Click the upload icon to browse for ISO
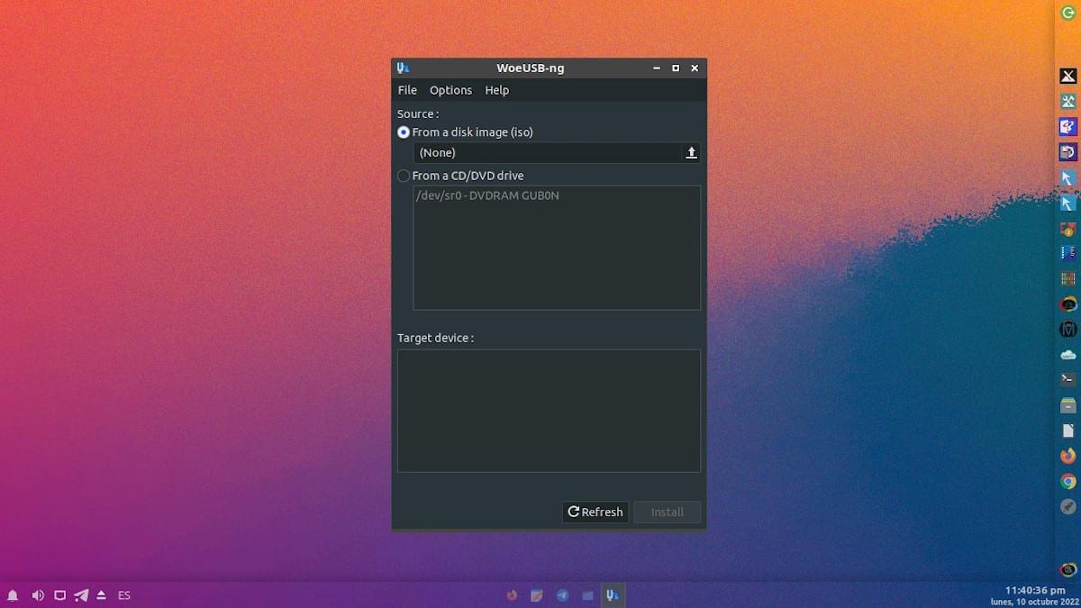This screenshot has height=608, width=1081. [691, 152]
